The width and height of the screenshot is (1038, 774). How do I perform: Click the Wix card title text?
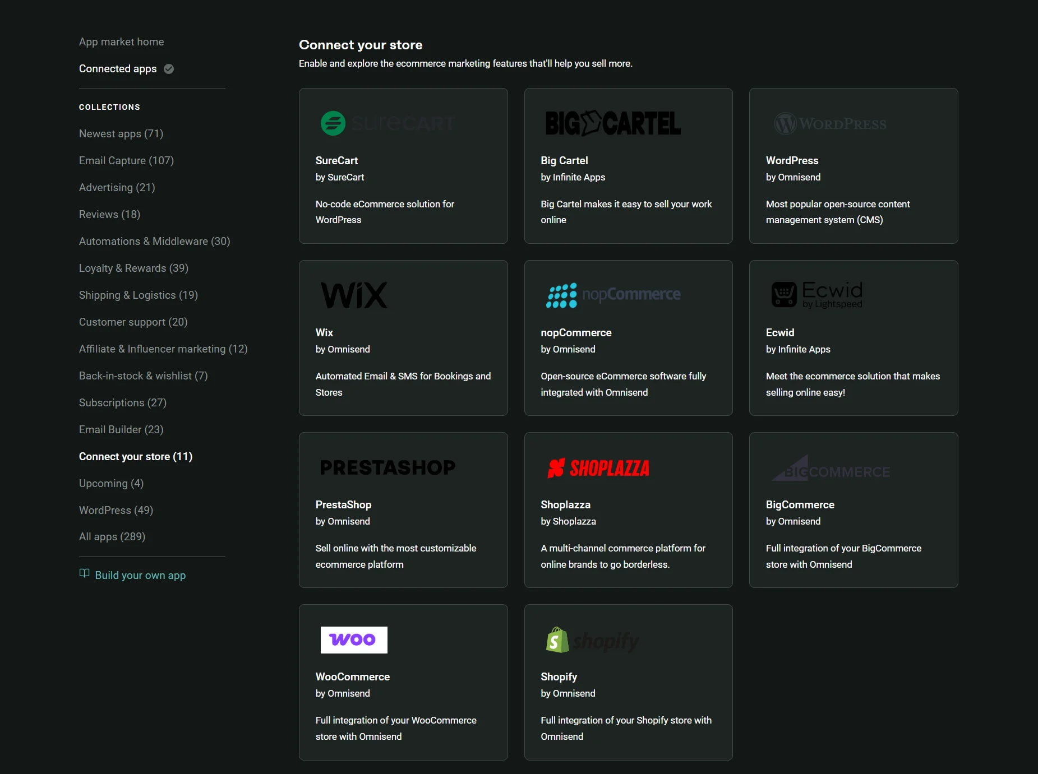(x=324, y=333)
